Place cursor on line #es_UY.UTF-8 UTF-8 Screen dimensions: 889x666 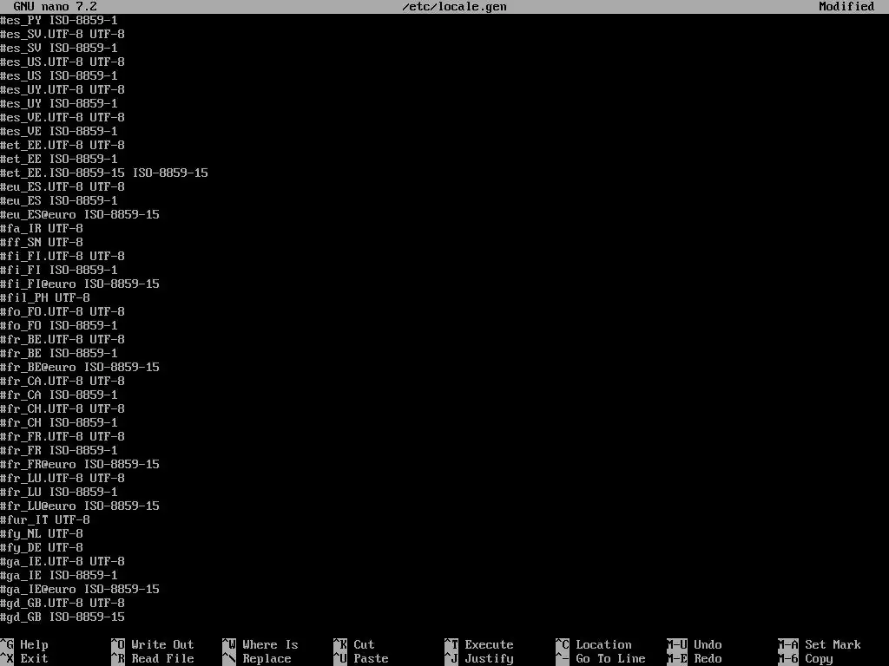(63, 89)
